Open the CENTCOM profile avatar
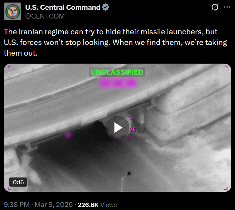 [x=12, y=12]
